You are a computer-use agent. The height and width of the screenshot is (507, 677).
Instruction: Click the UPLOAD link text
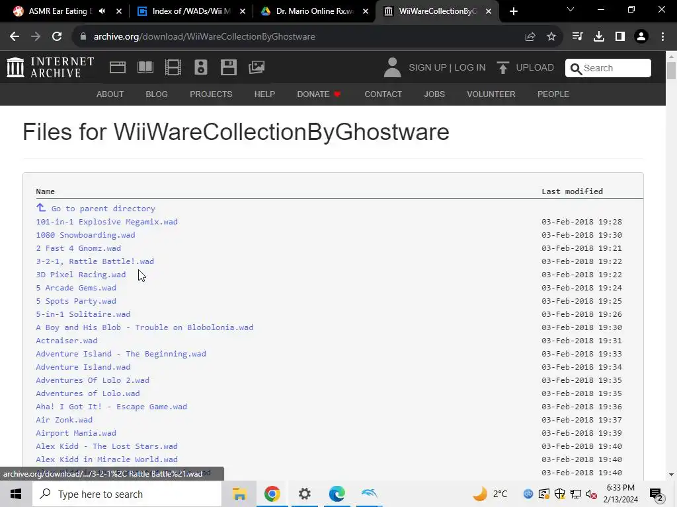pyautogui.click(x=535, y=68)
